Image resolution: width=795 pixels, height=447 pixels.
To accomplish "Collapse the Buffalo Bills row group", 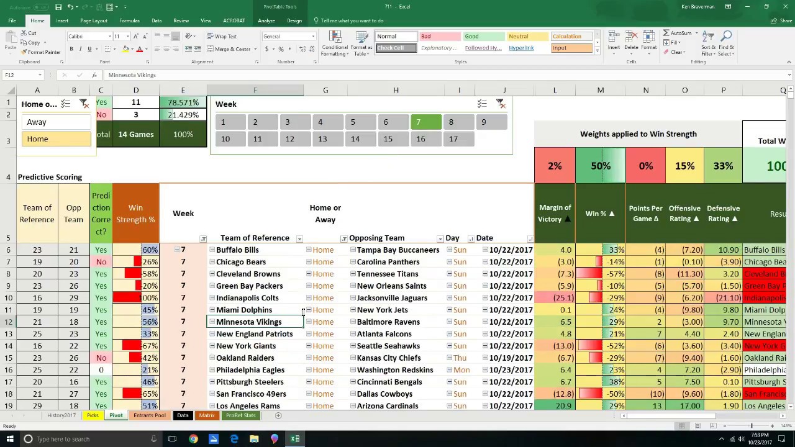I will pos(212,250).
